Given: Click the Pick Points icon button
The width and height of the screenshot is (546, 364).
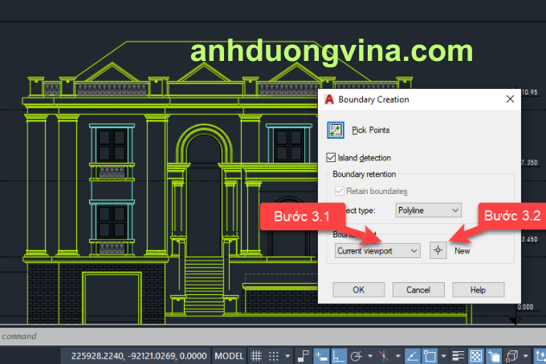Looking at the screenshot, I should click(x=336, y=130).
